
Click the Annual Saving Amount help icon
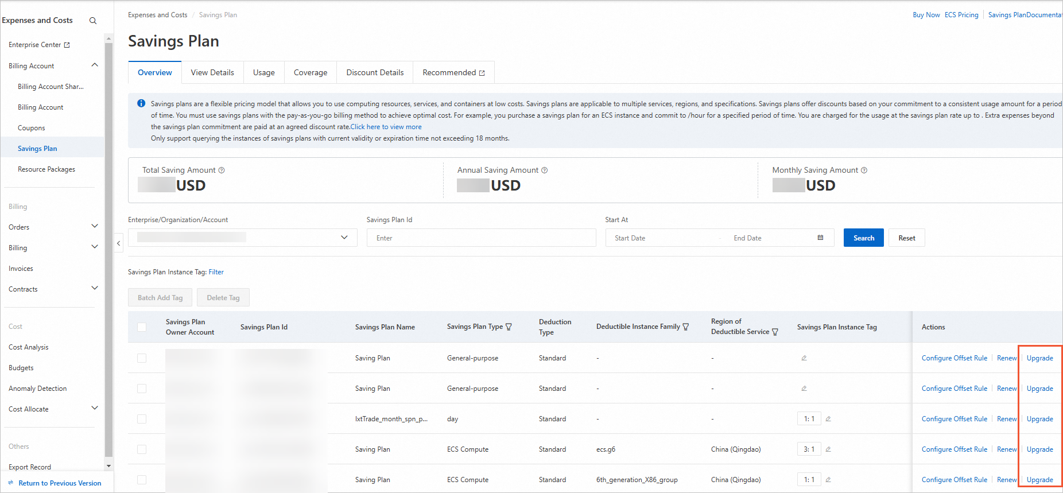coord(545,170)
